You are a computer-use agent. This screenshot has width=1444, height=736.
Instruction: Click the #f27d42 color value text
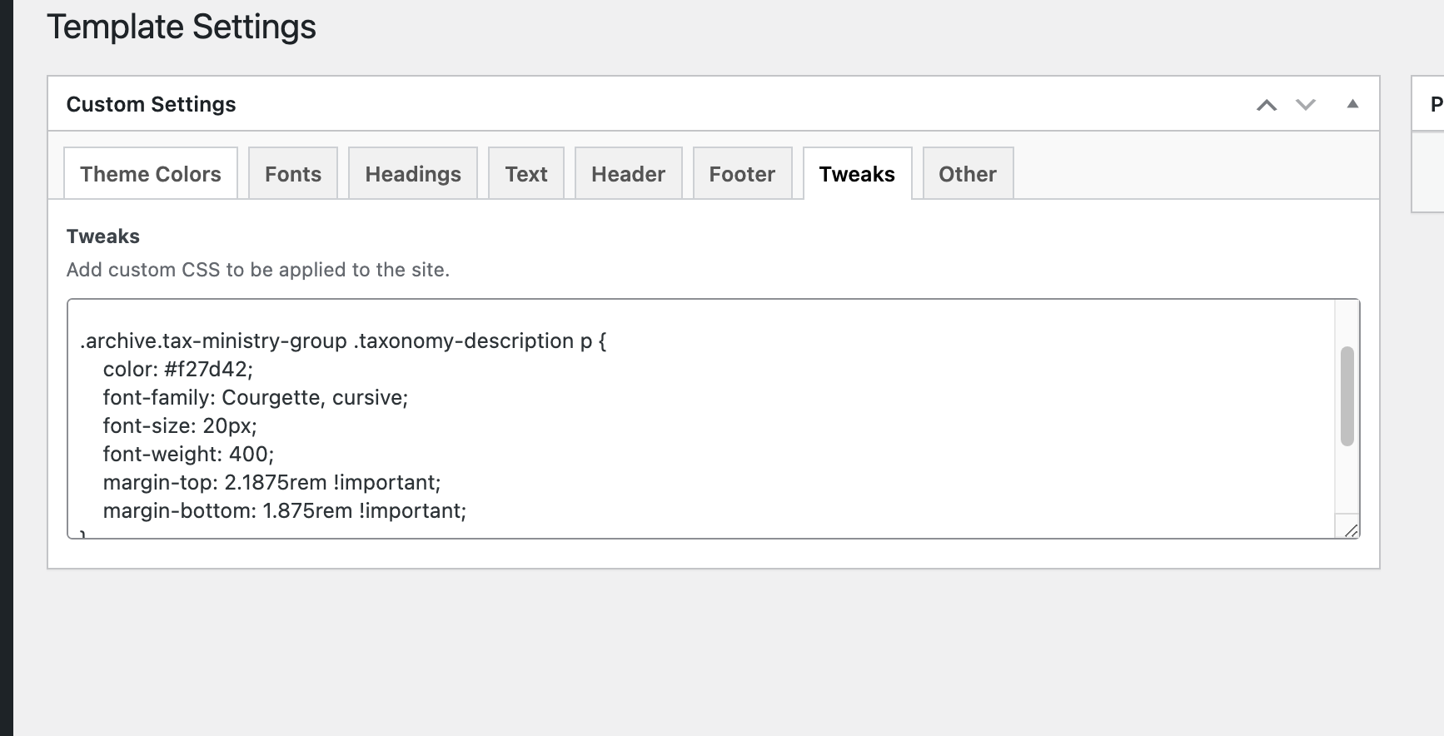tap(208, 369)
